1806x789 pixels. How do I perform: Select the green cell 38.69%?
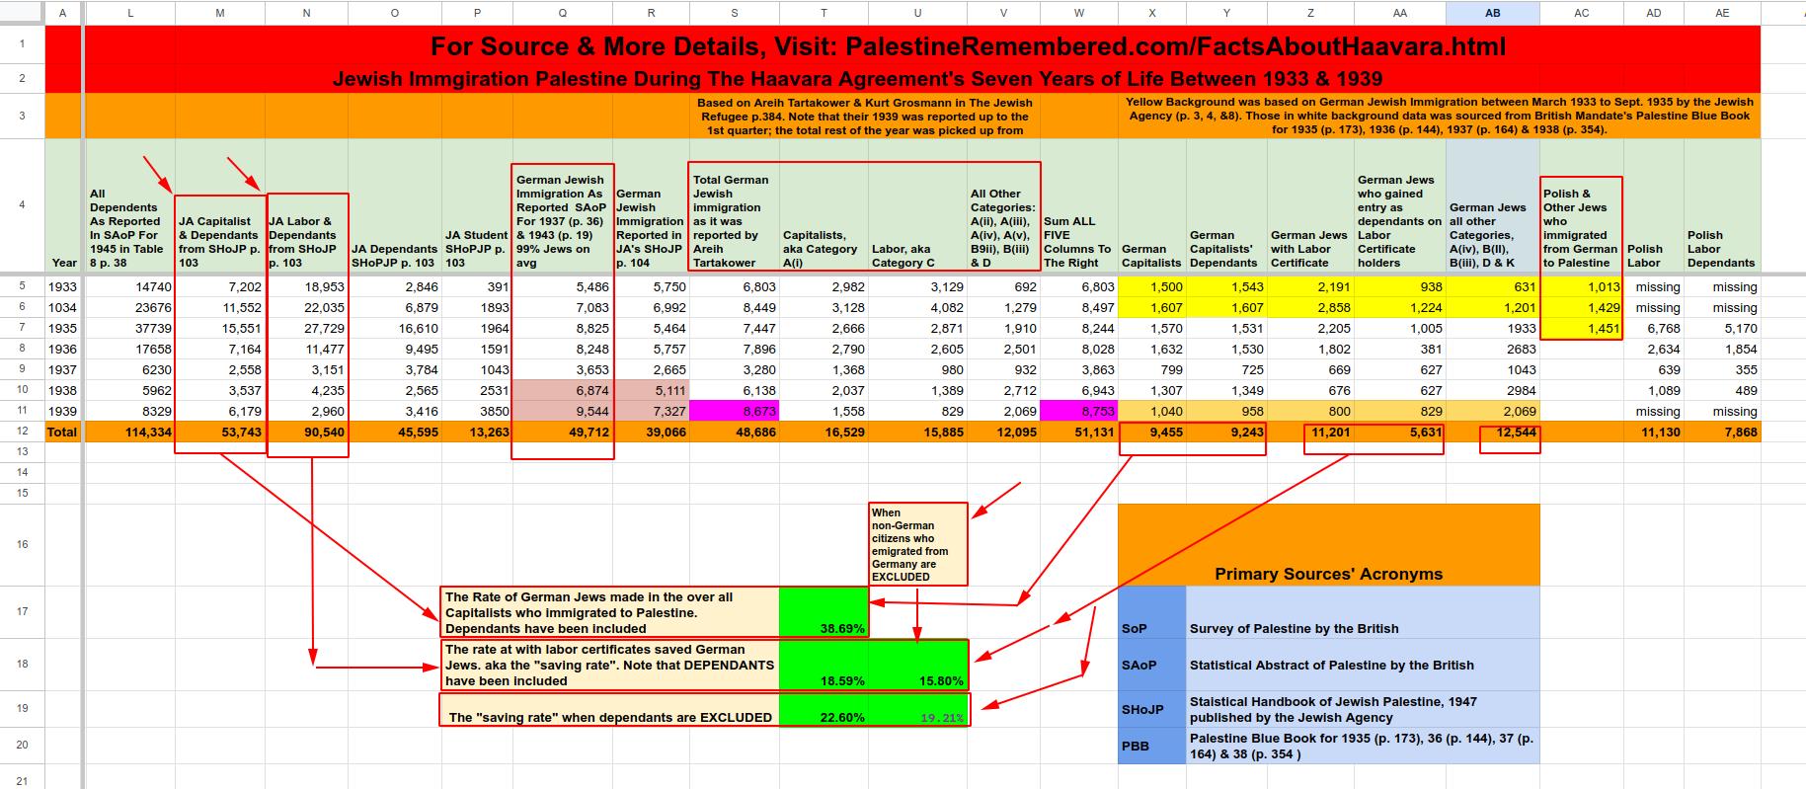pyautogui.click(x=824, y=611)
